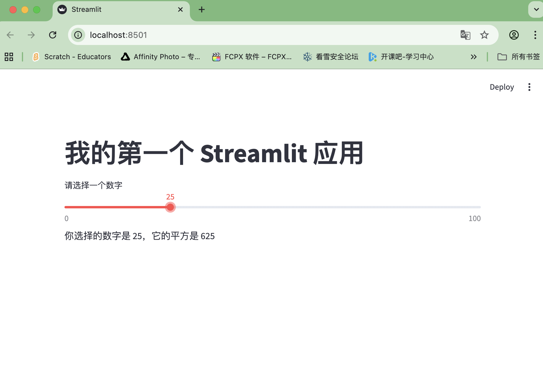Open Chrome's three-dot menu
This screenshot has width=543, height=367.
(535, 35)
